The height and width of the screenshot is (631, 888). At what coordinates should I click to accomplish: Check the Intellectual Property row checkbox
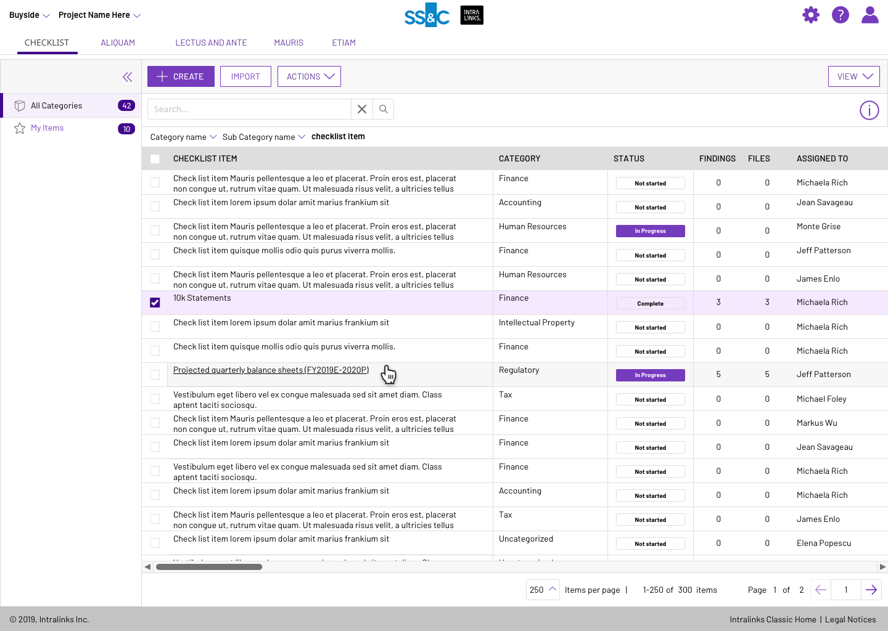tap(155, 327)
